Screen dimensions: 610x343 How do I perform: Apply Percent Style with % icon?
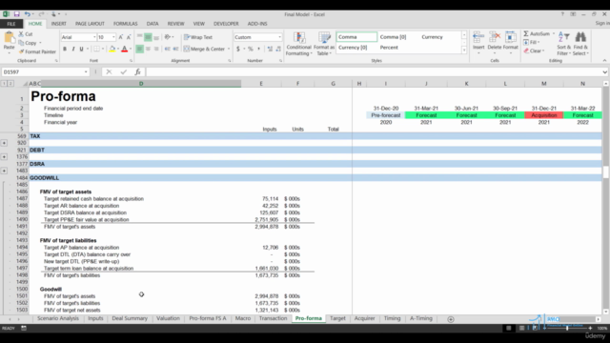coord(250,49)
